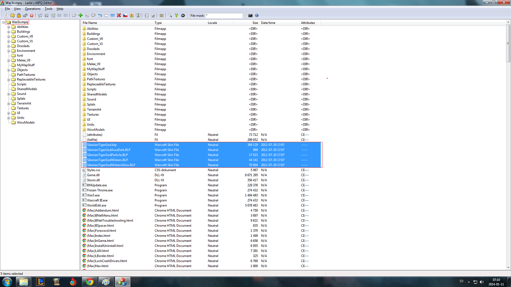The height and width of the screenshot is (287, 511).
Task: Select the (listfile) entry
Action: (92, 140)
